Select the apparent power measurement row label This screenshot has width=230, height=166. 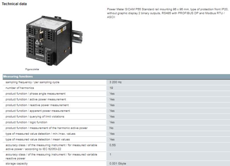point(38,111)
